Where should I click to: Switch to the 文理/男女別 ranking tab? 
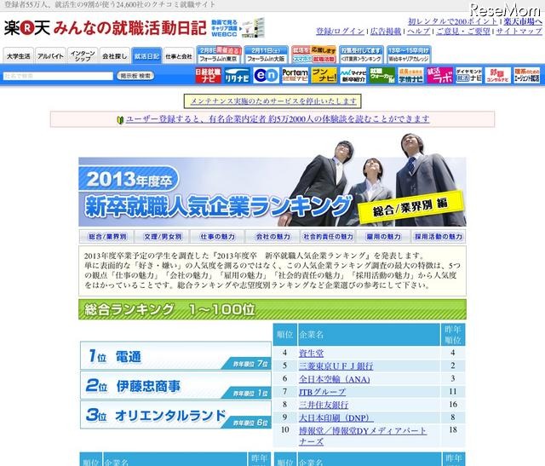point(163,237)
